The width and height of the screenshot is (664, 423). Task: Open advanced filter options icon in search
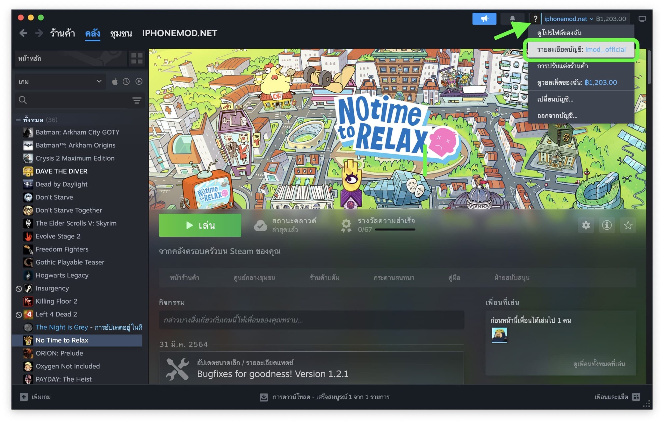click(x=137, y=100)
